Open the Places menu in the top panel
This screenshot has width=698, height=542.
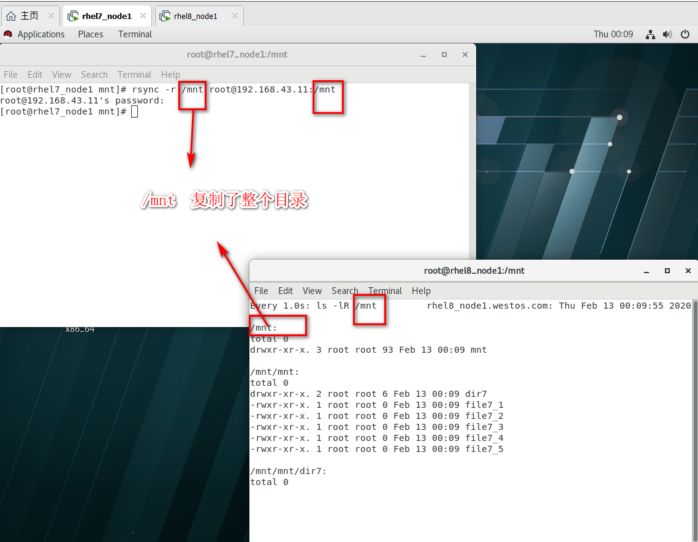click(x=90, y=34)
